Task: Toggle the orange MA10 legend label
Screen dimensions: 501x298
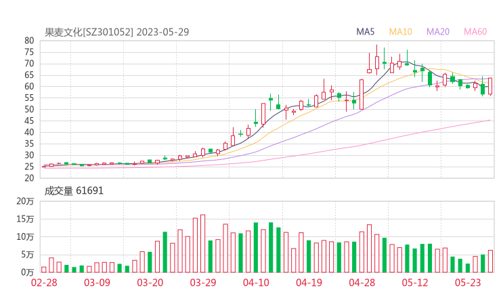Action: pyautogui.click(x=401, y=32)
